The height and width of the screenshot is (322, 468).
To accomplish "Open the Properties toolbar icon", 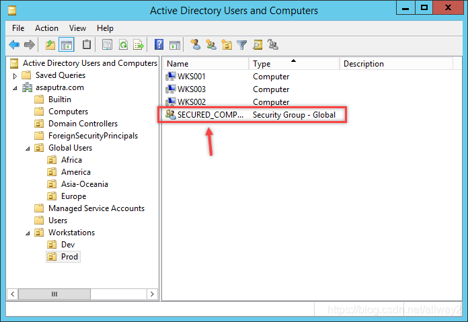I will [x=107, y=45].
